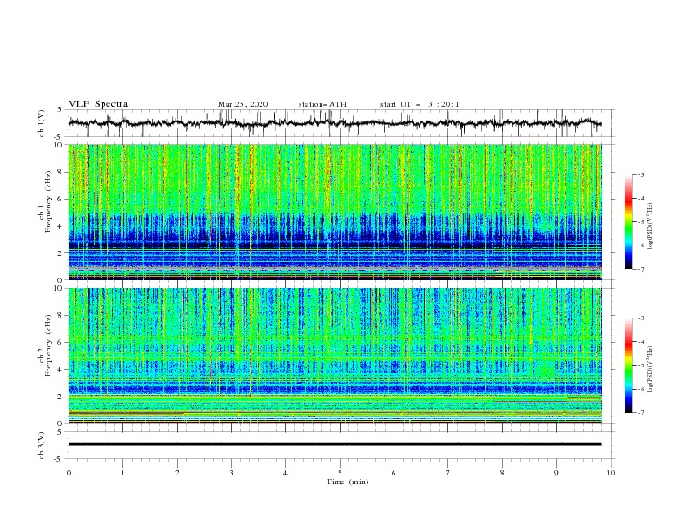Screen dimensions: 688x531
Task: Click the "9" tick on the Time axis
Action: point(556,473)
